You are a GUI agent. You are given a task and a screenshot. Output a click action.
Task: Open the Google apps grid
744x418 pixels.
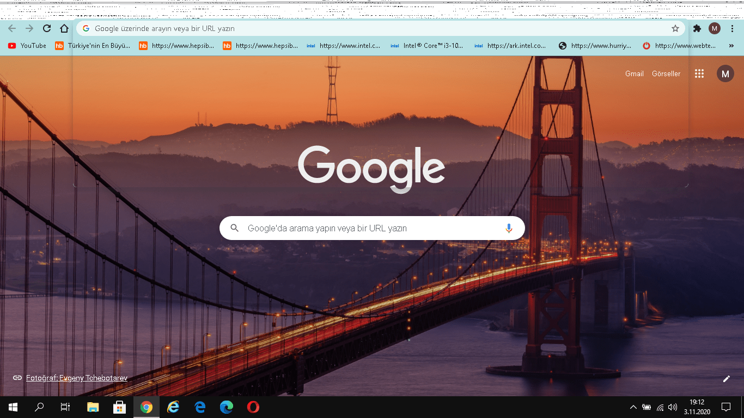pyautogui.click(x=699, y=73)
